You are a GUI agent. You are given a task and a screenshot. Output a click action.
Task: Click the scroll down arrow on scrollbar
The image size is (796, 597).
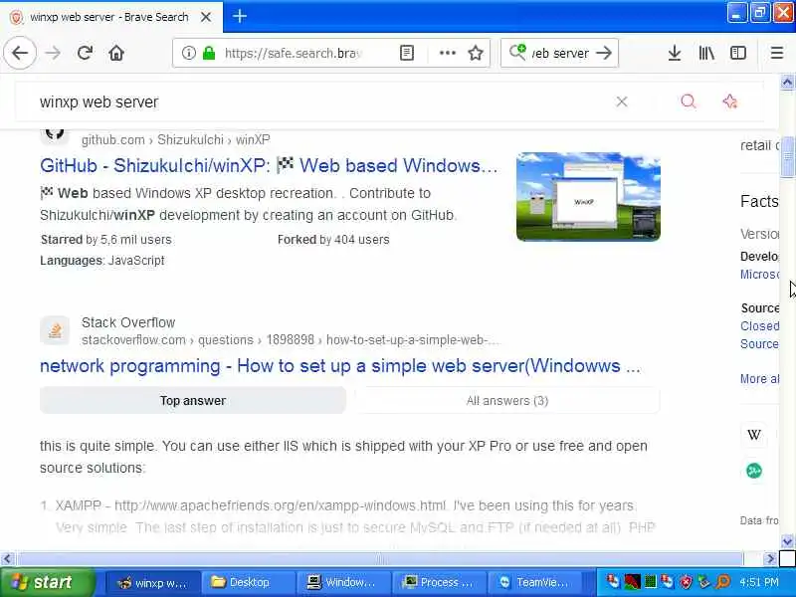pos(787,540)
